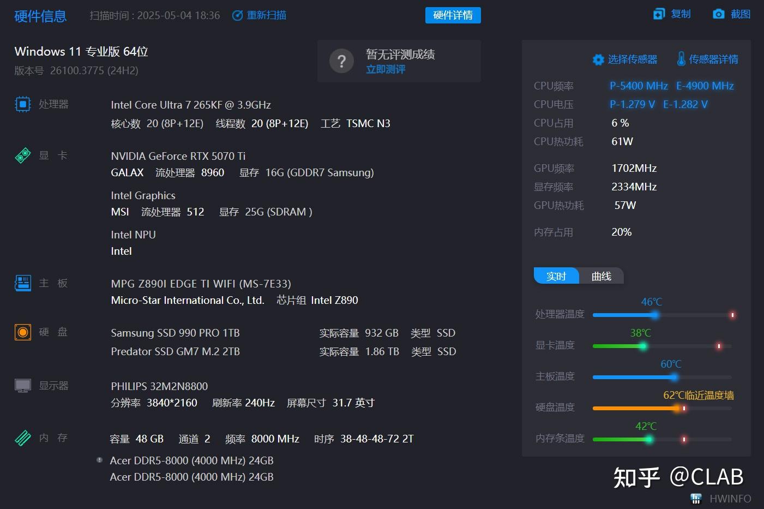Switch to the 实时 tab
Screen dimensions: 764x509
point(556,276)
